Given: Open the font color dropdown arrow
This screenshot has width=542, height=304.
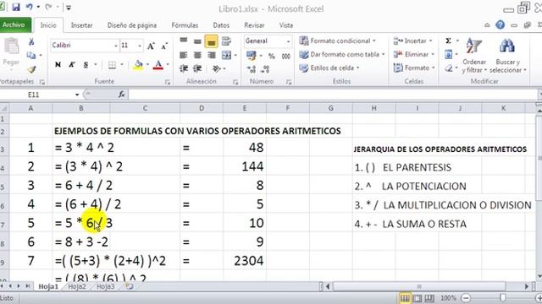Looking at the screenshot, I should (168, 64).
